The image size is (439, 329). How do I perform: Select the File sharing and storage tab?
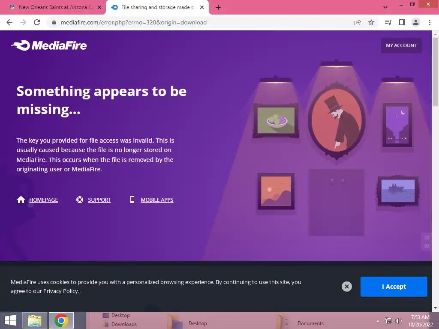157,7
